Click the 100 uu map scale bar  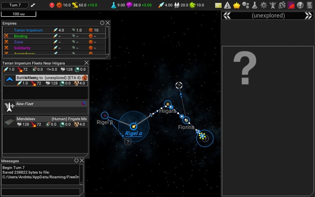19,14
